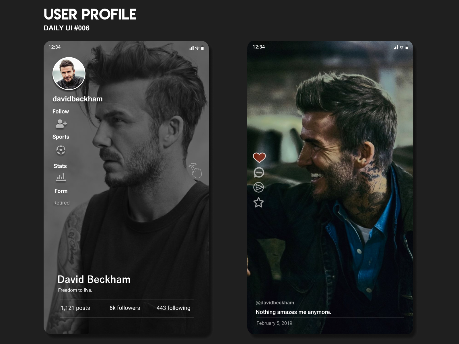Click the USER PROFILE heading

pos(90,14)
